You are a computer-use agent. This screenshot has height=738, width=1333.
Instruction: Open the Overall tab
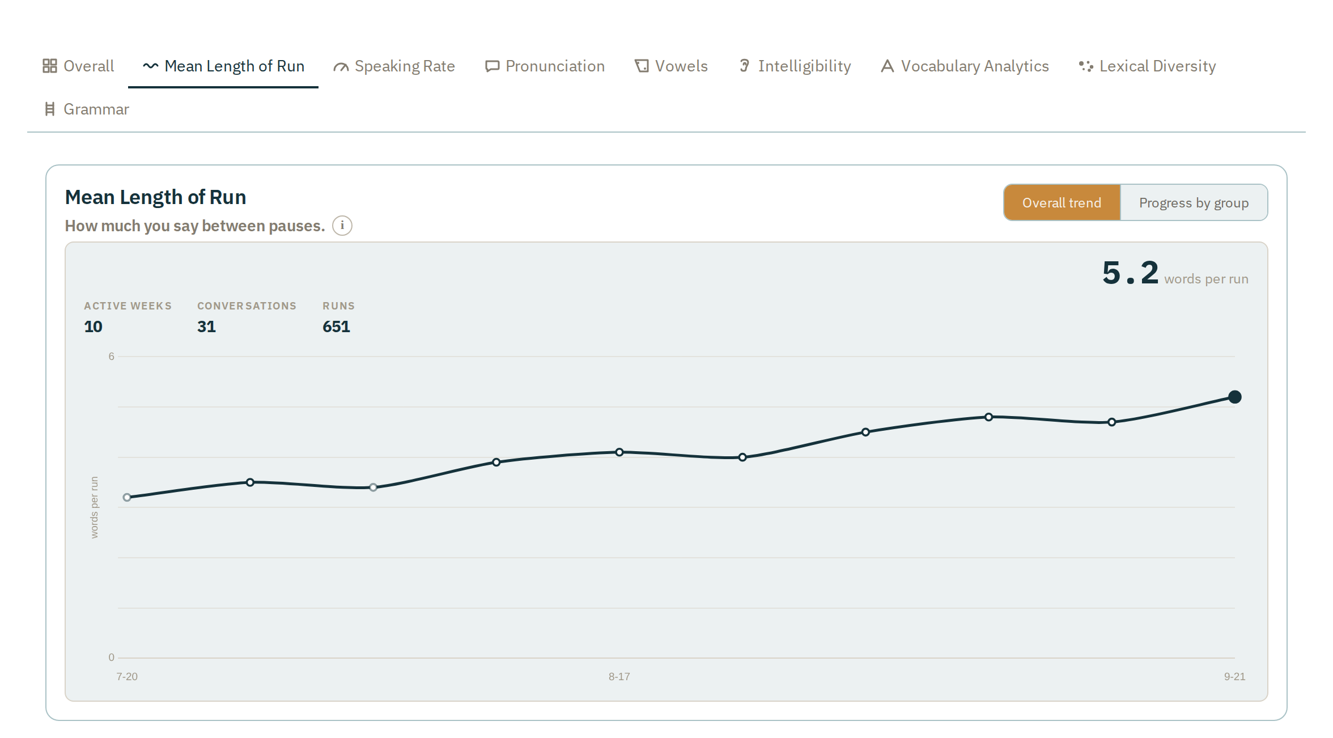(x=78, y=66)
